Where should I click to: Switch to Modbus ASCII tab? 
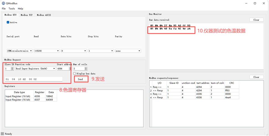44,15
